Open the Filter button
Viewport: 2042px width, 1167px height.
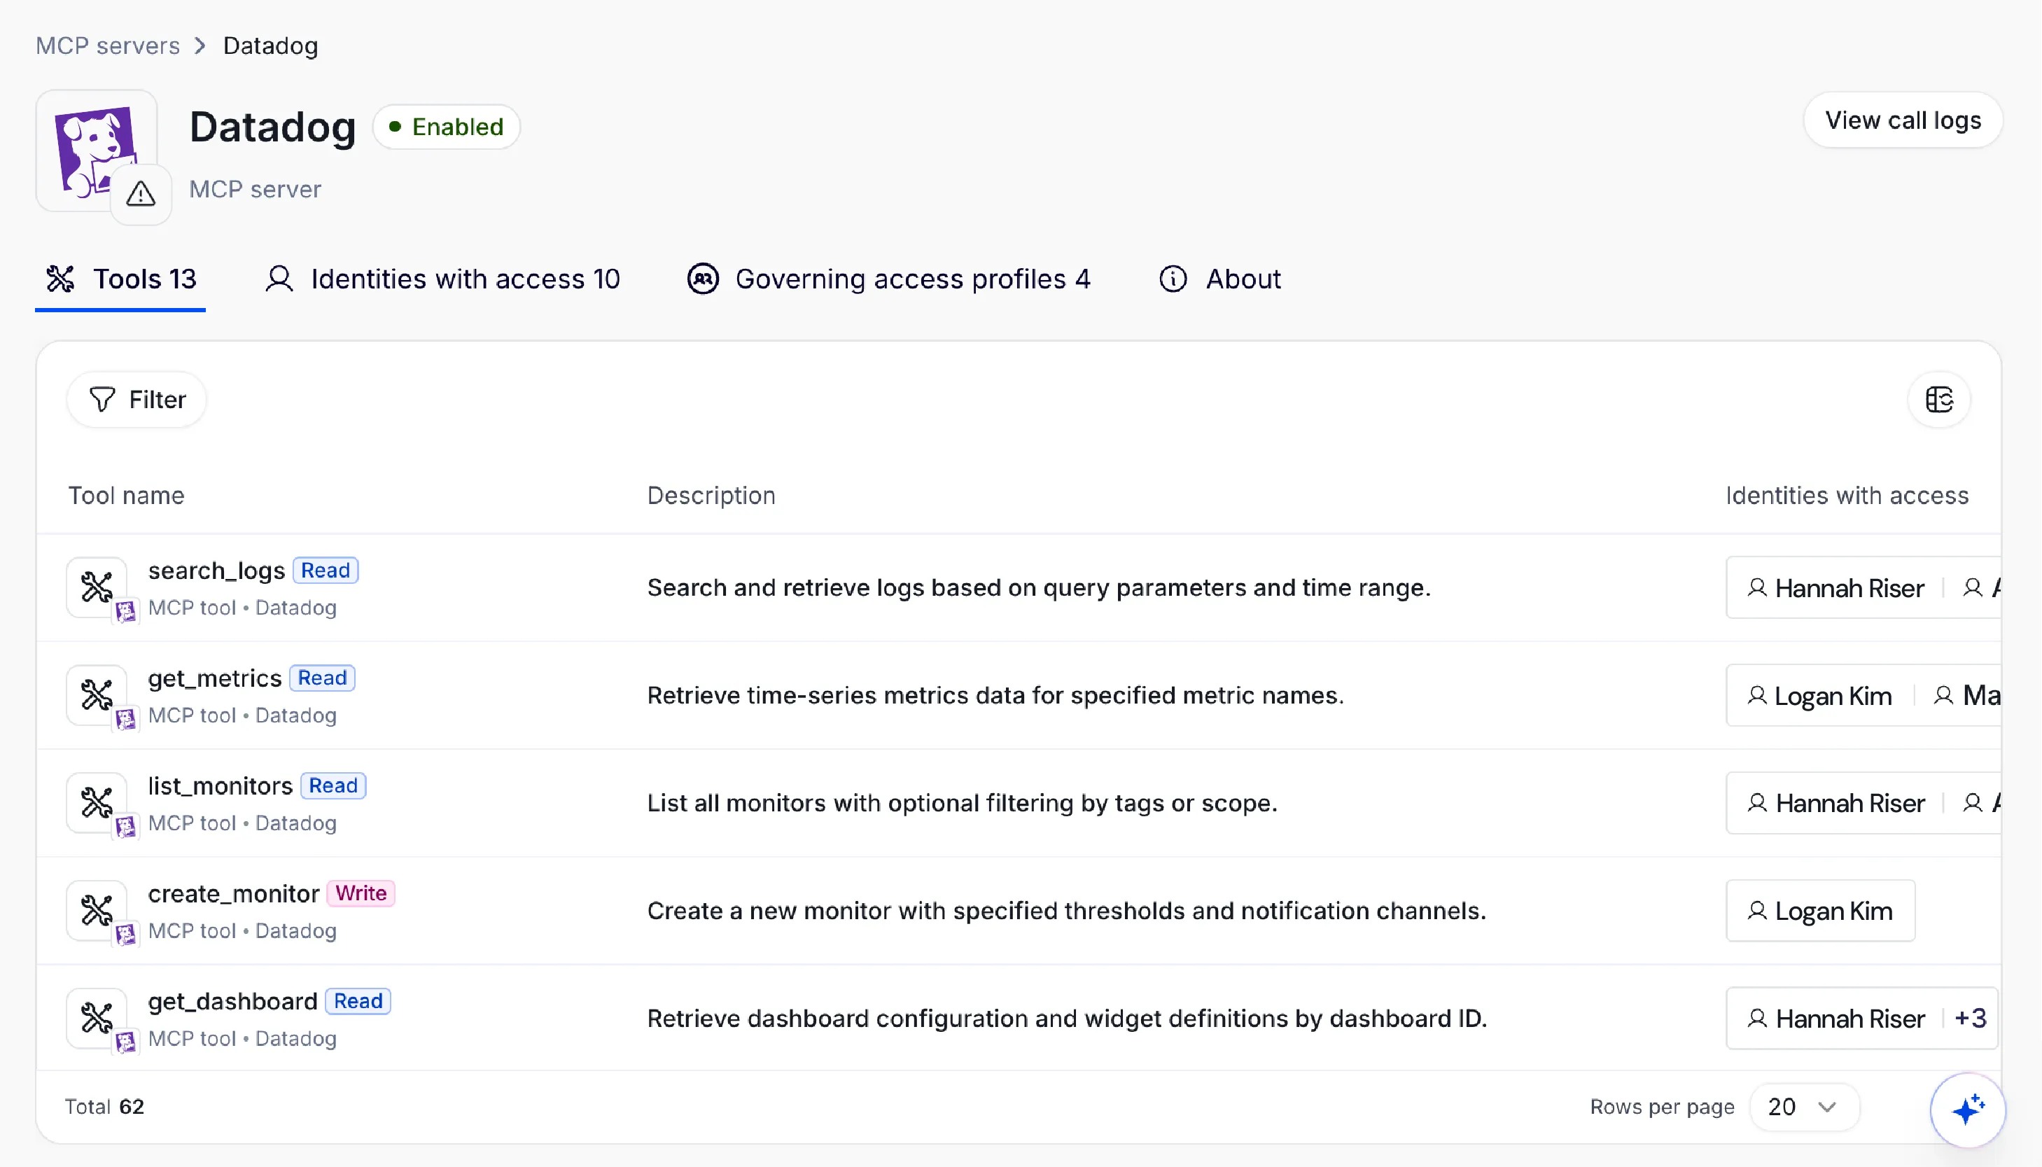(x=137, y=399)
